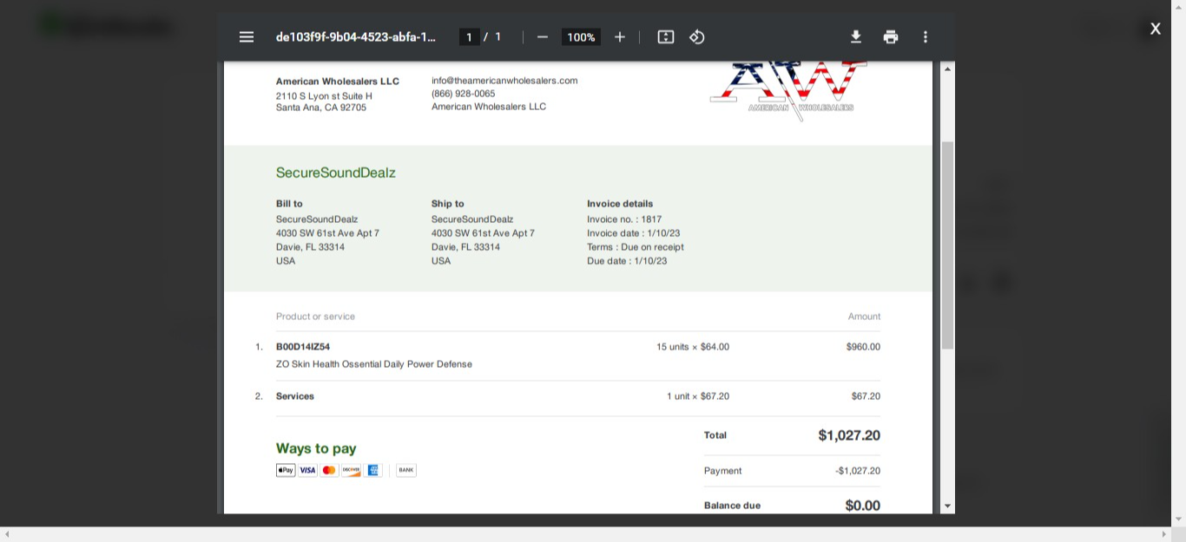This screenshot has height=542, width=1186.
Task: Click the 100% zoom level field
Action: (x=581, y=36)
